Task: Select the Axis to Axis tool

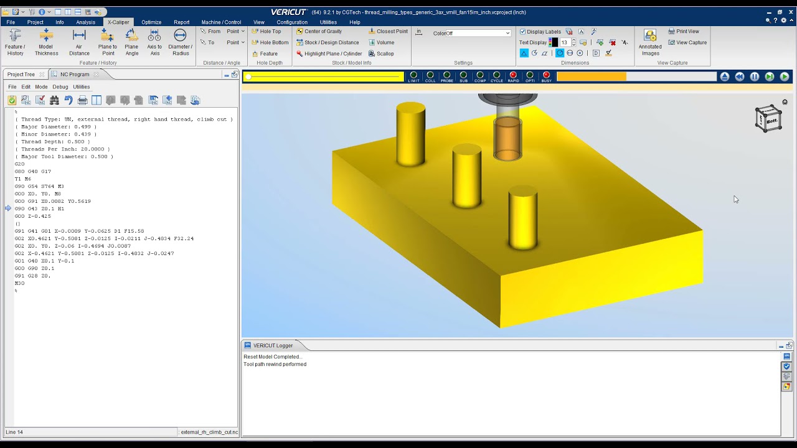Action: coord(154,42)
